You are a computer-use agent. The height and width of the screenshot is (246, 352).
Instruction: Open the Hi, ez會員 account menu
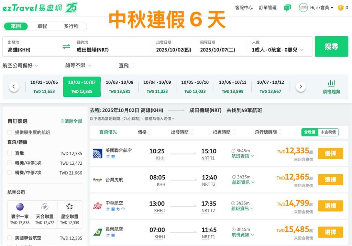click(322, 8)
